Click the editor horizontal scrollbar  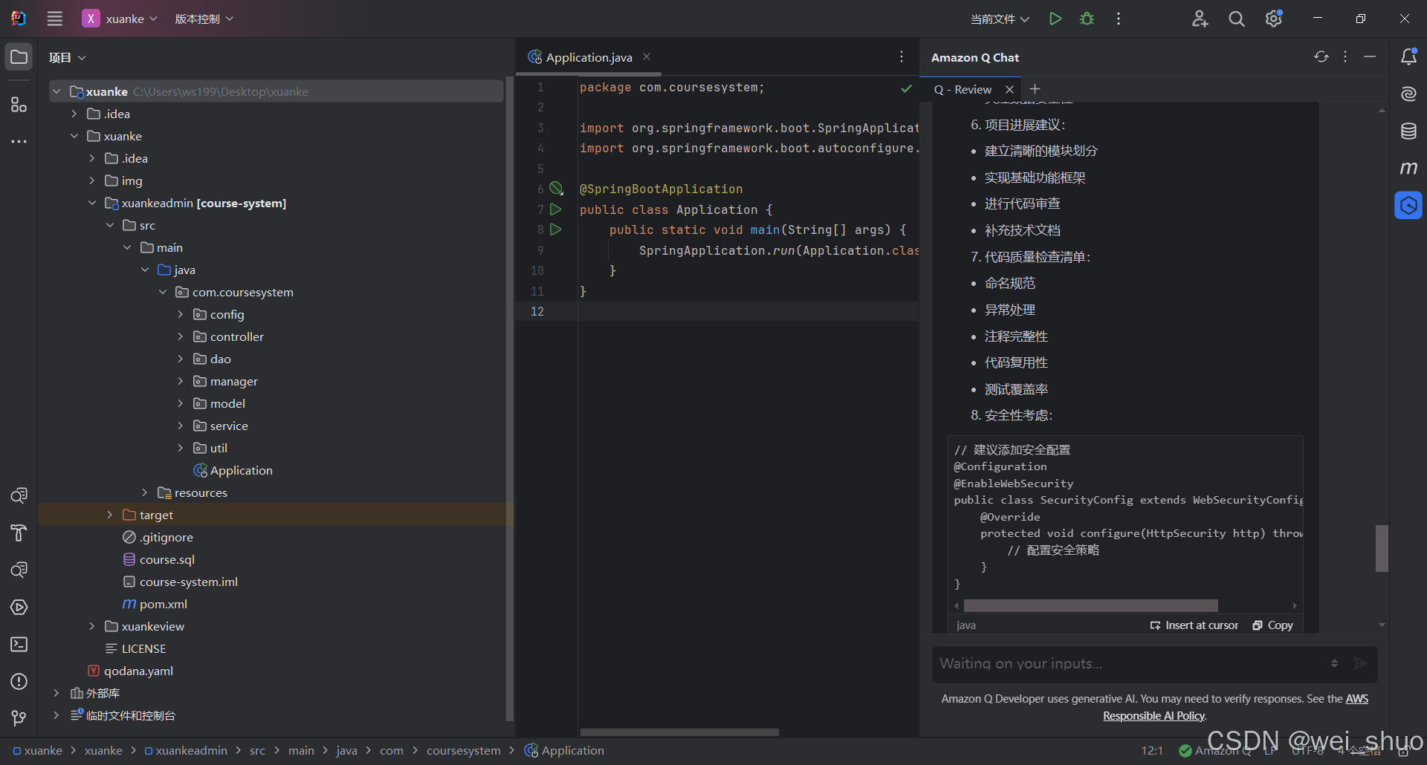pyautogui.click(x=679, y=732)
